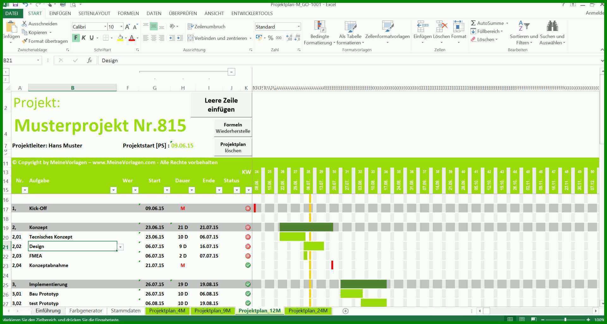Click the Kopieren icon
The height and width of the screenshot is (324, 607).
click(x=24, y=32)
